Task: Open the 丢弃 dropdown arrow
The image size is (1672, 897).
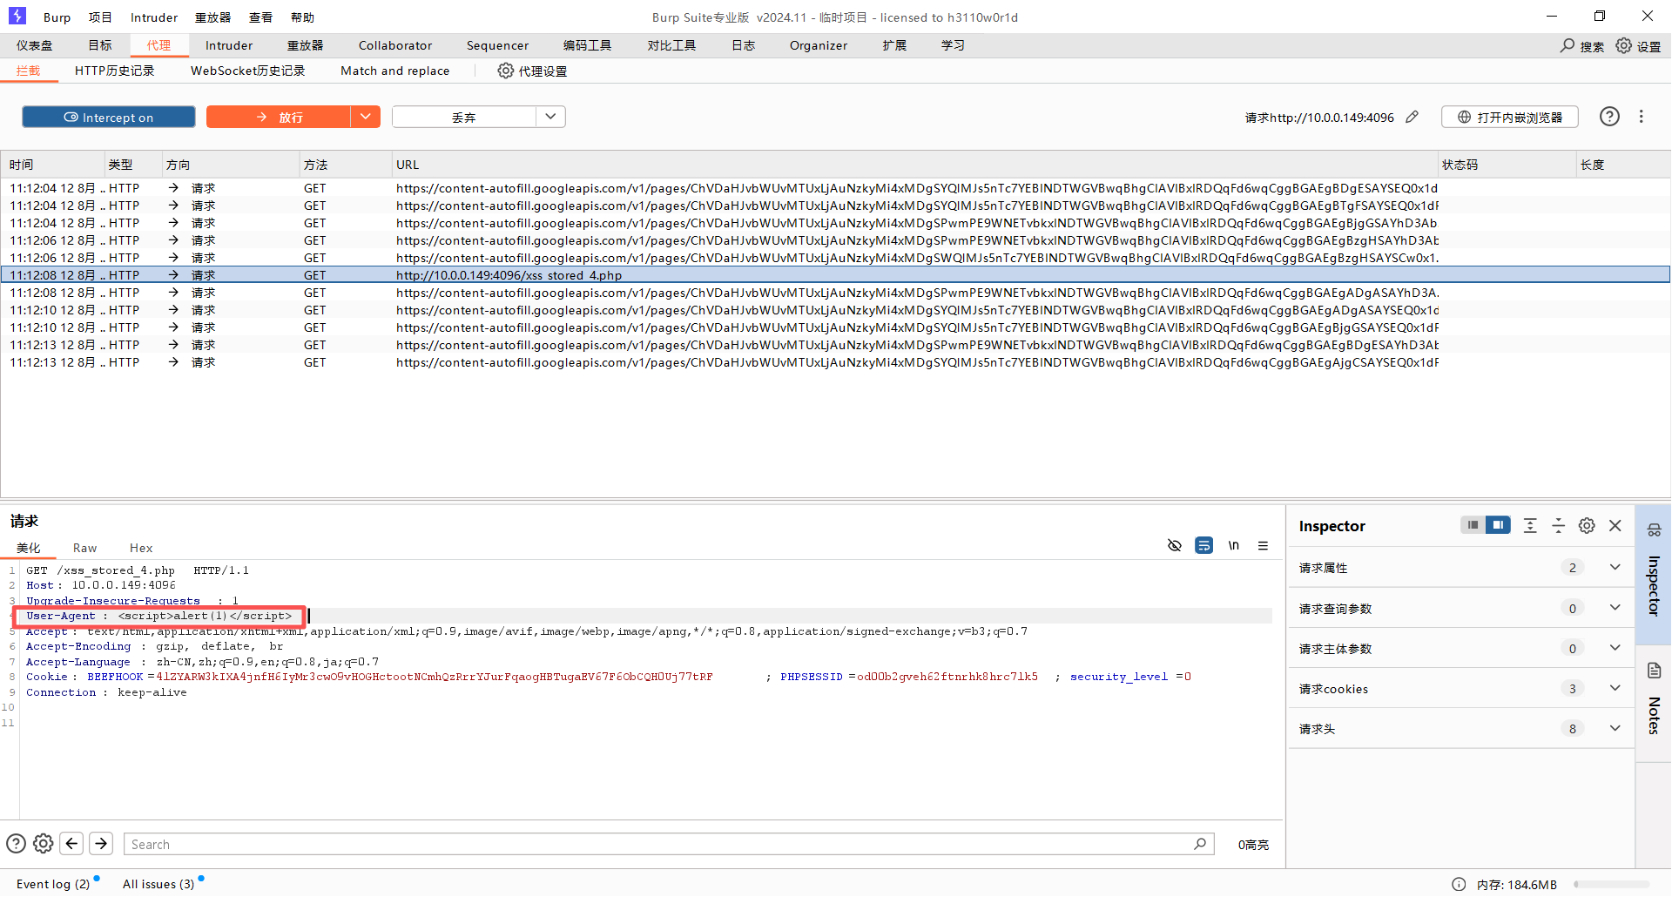Action: coord(550,117)
